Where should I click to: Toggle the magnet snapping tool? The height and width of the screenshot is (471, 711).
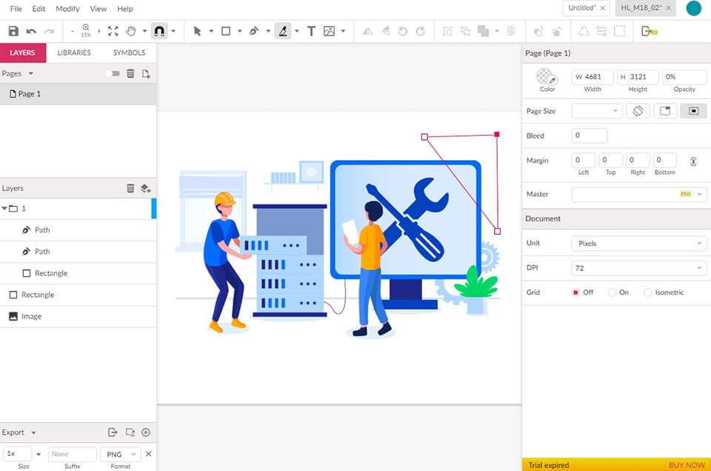pos(158,31)
